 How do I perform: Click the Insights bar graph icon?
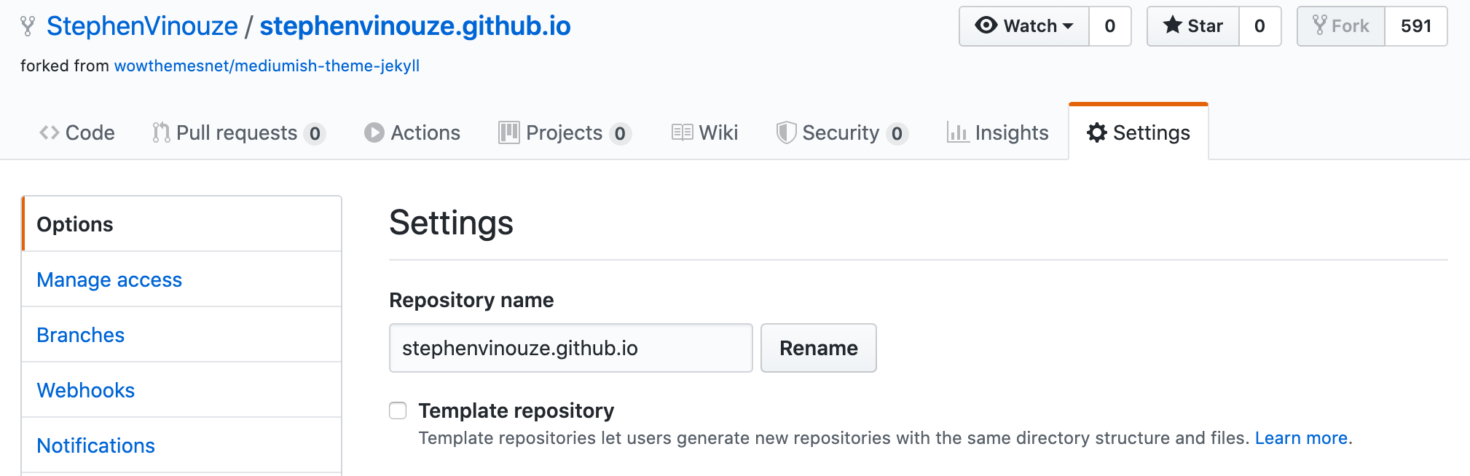click(x=957, y=132)
